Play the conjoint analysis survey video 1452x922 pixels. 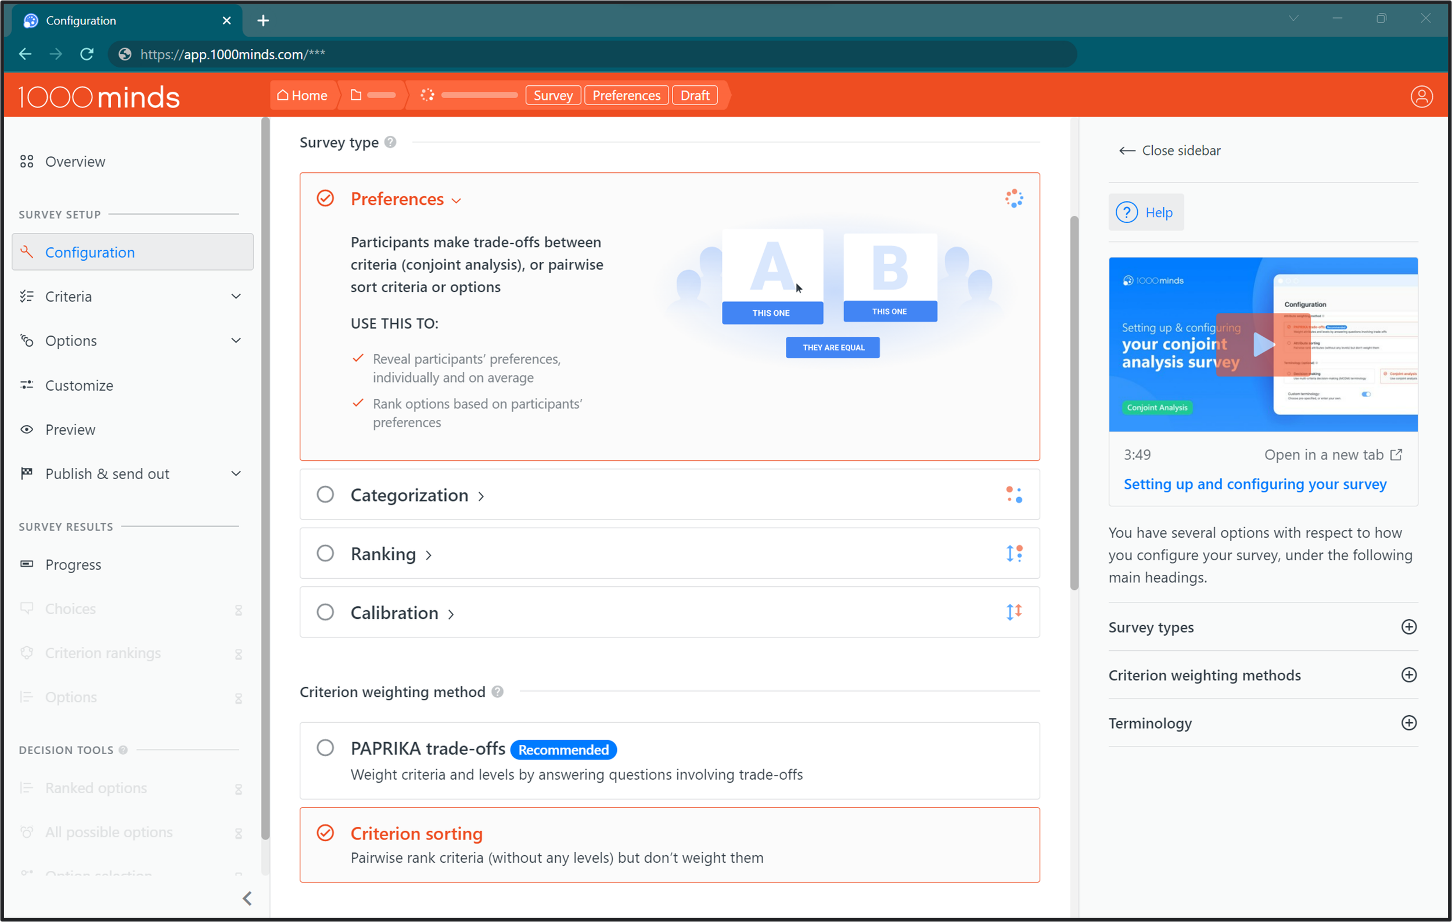[x=1263, y=345]
